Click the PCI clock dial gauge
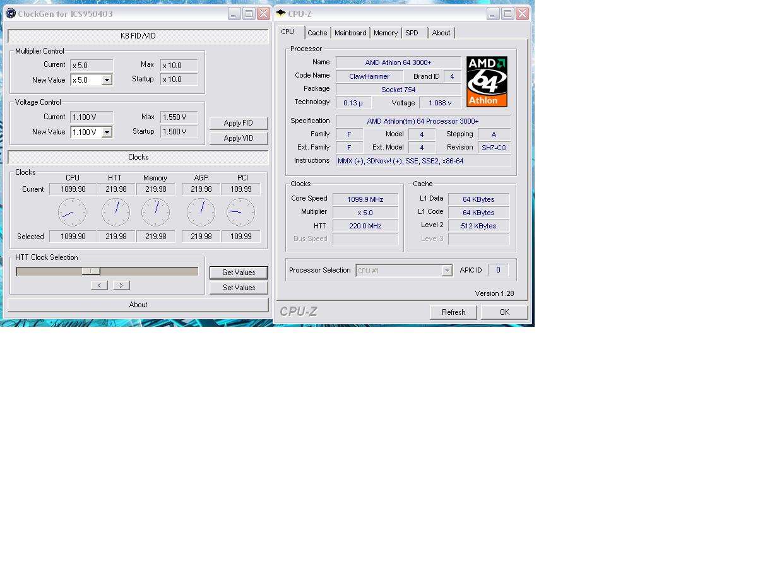The height and width of the screenshot is (564, 765). click(240, 213)
